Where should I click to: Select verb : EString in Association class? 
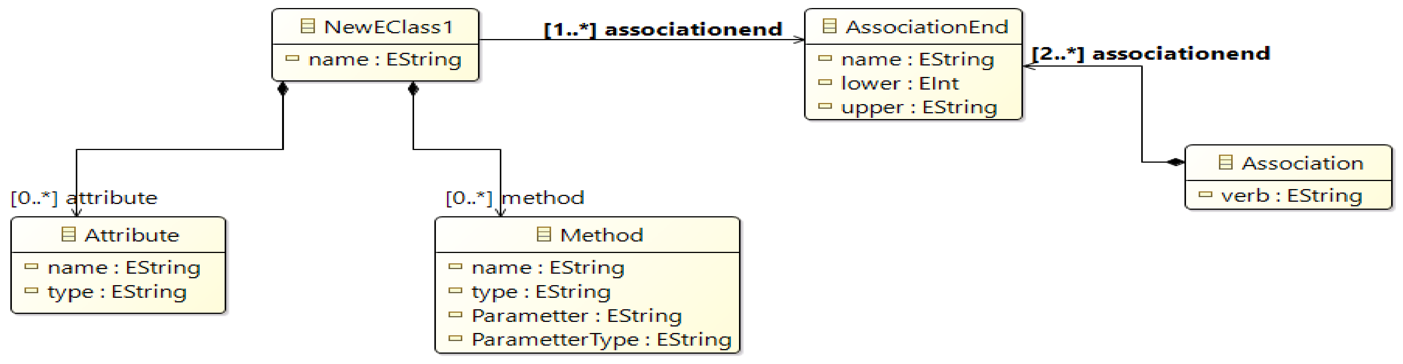click(1291, 195)
